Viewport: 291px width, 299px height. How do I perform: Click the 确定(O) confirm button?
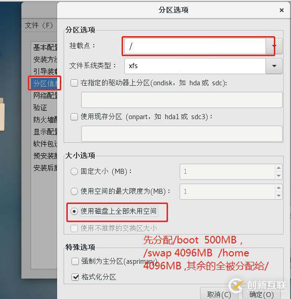pyautogui.click(x=261, y=293)
